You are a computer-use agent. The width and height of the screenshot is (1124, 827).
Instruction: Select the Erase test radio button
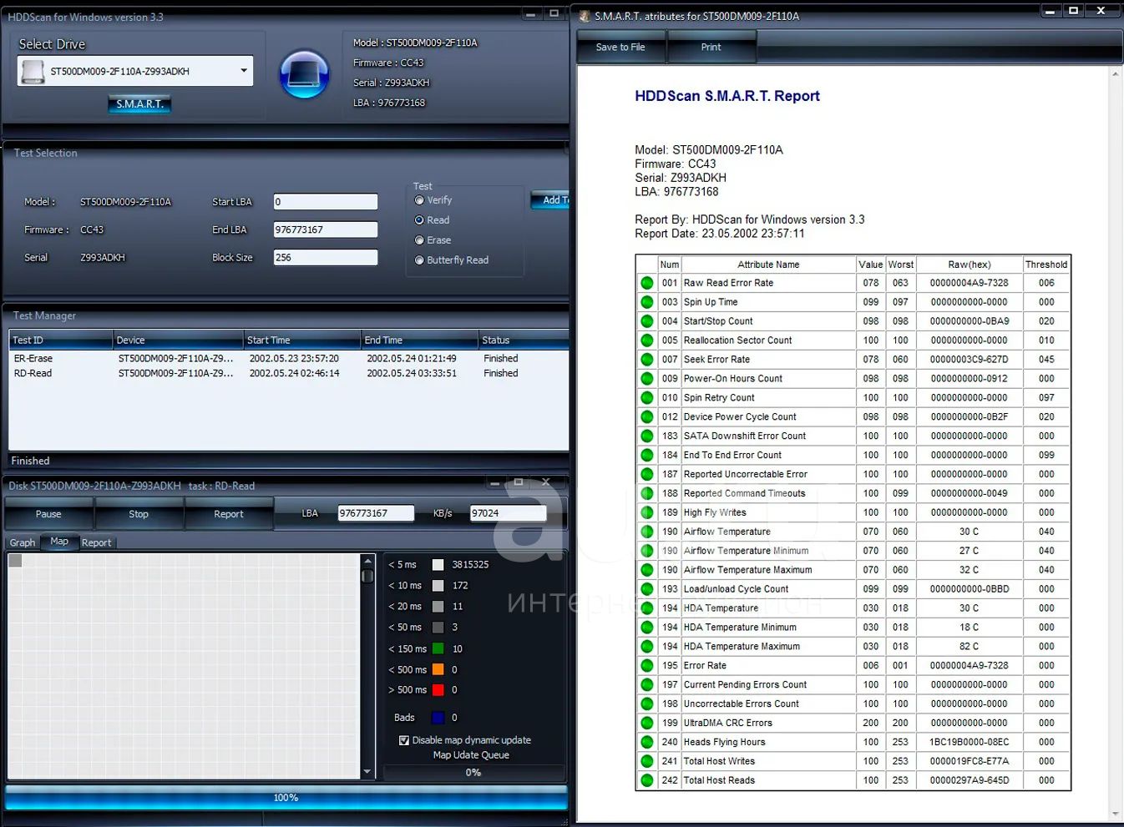point(419,240)
